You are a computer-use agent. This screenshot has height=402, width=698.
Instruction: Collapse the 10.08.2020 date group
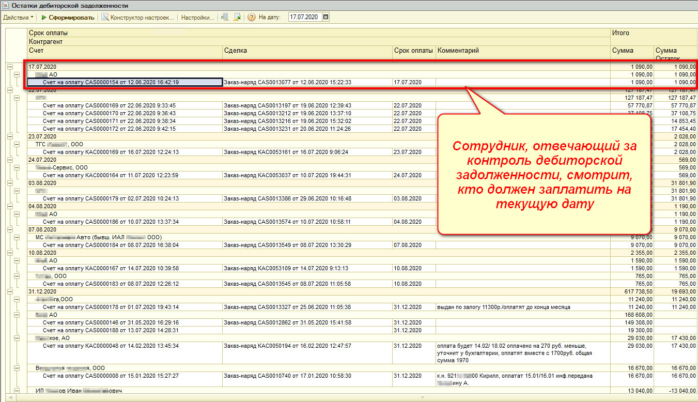[10, 253]
